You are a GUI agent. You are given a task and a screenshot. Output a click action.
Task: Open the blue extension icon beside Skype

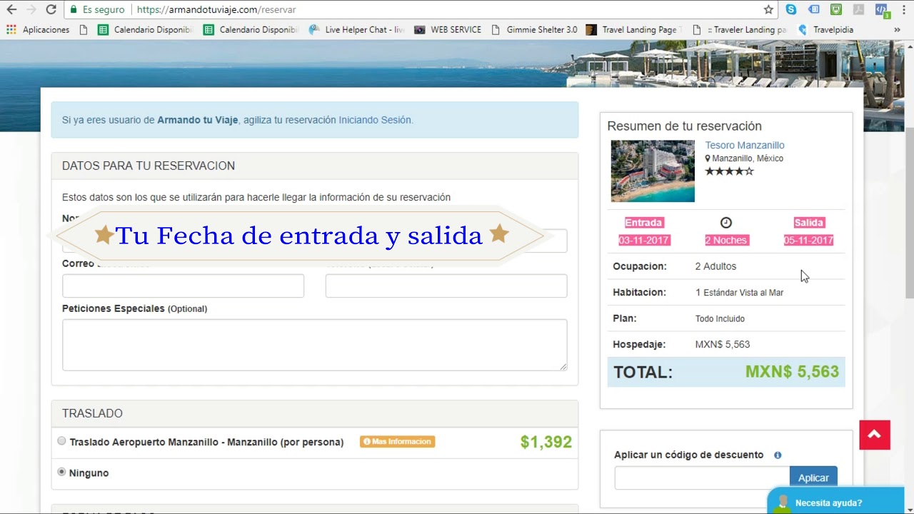(x=813, y=10)
